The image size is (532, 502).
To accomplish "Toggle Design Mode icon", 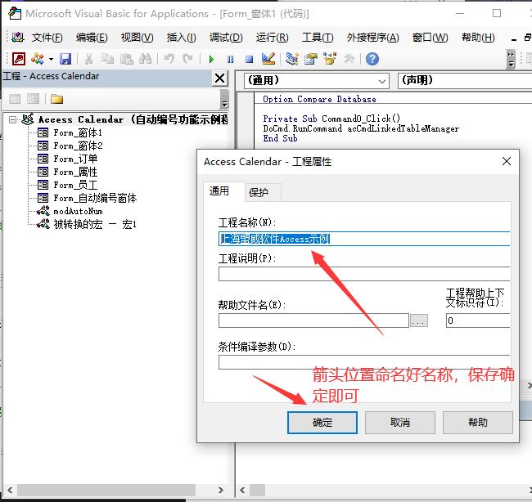I will click(268, 59).
